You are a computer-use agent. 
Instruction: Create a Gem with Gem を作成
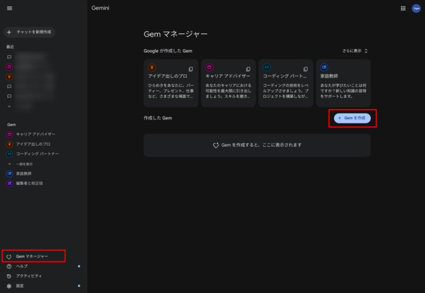click(x=352, y=118)
